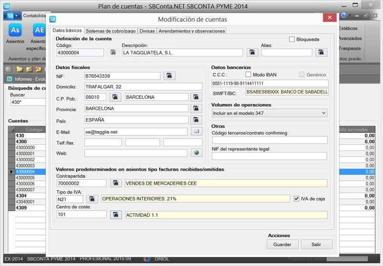Select Arrendamientos y observaciones tab
This screenshot has height=266, width=383.
pos(191,31)
